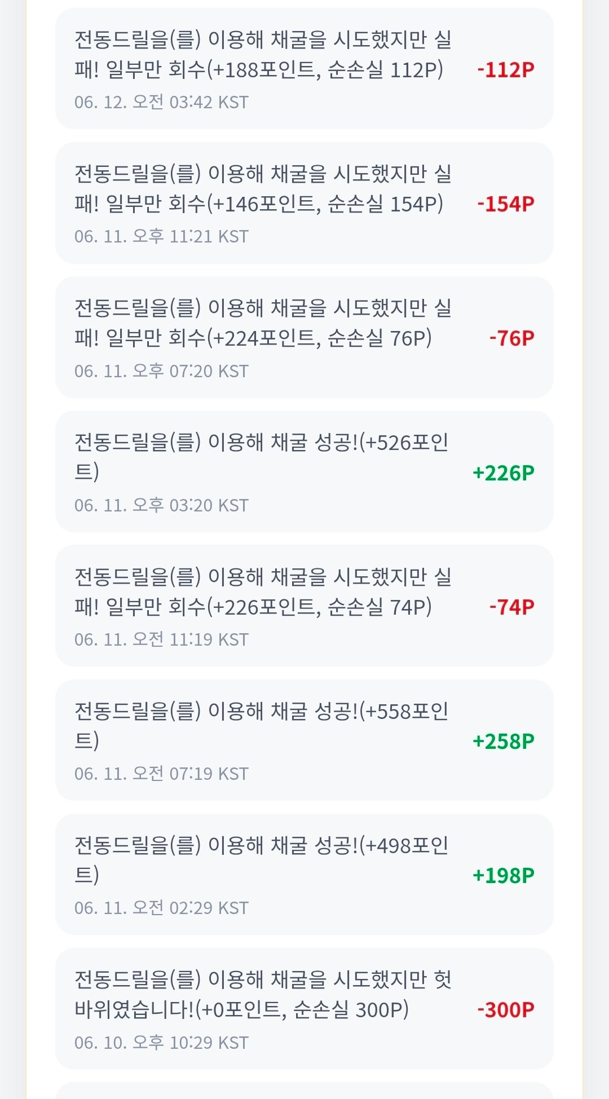Tap the +258P green point value
This screenshot has width=609, height=1099.
pyautogui.click(x=504, y=741)
